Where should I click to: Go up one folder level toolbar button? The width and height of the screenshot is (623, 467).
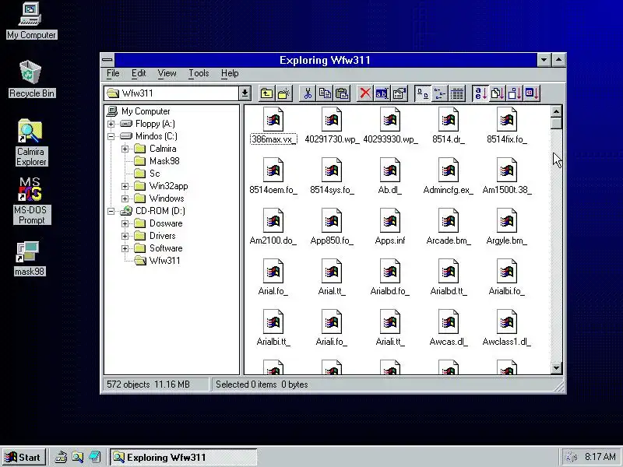[266, 93]
